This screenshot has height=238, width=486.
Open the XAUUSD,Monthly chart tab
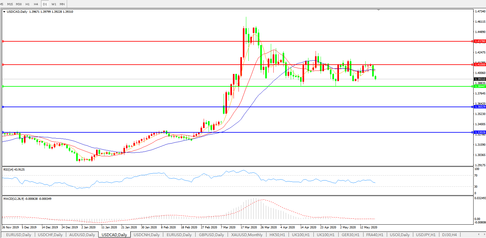(x=247, y=235)
